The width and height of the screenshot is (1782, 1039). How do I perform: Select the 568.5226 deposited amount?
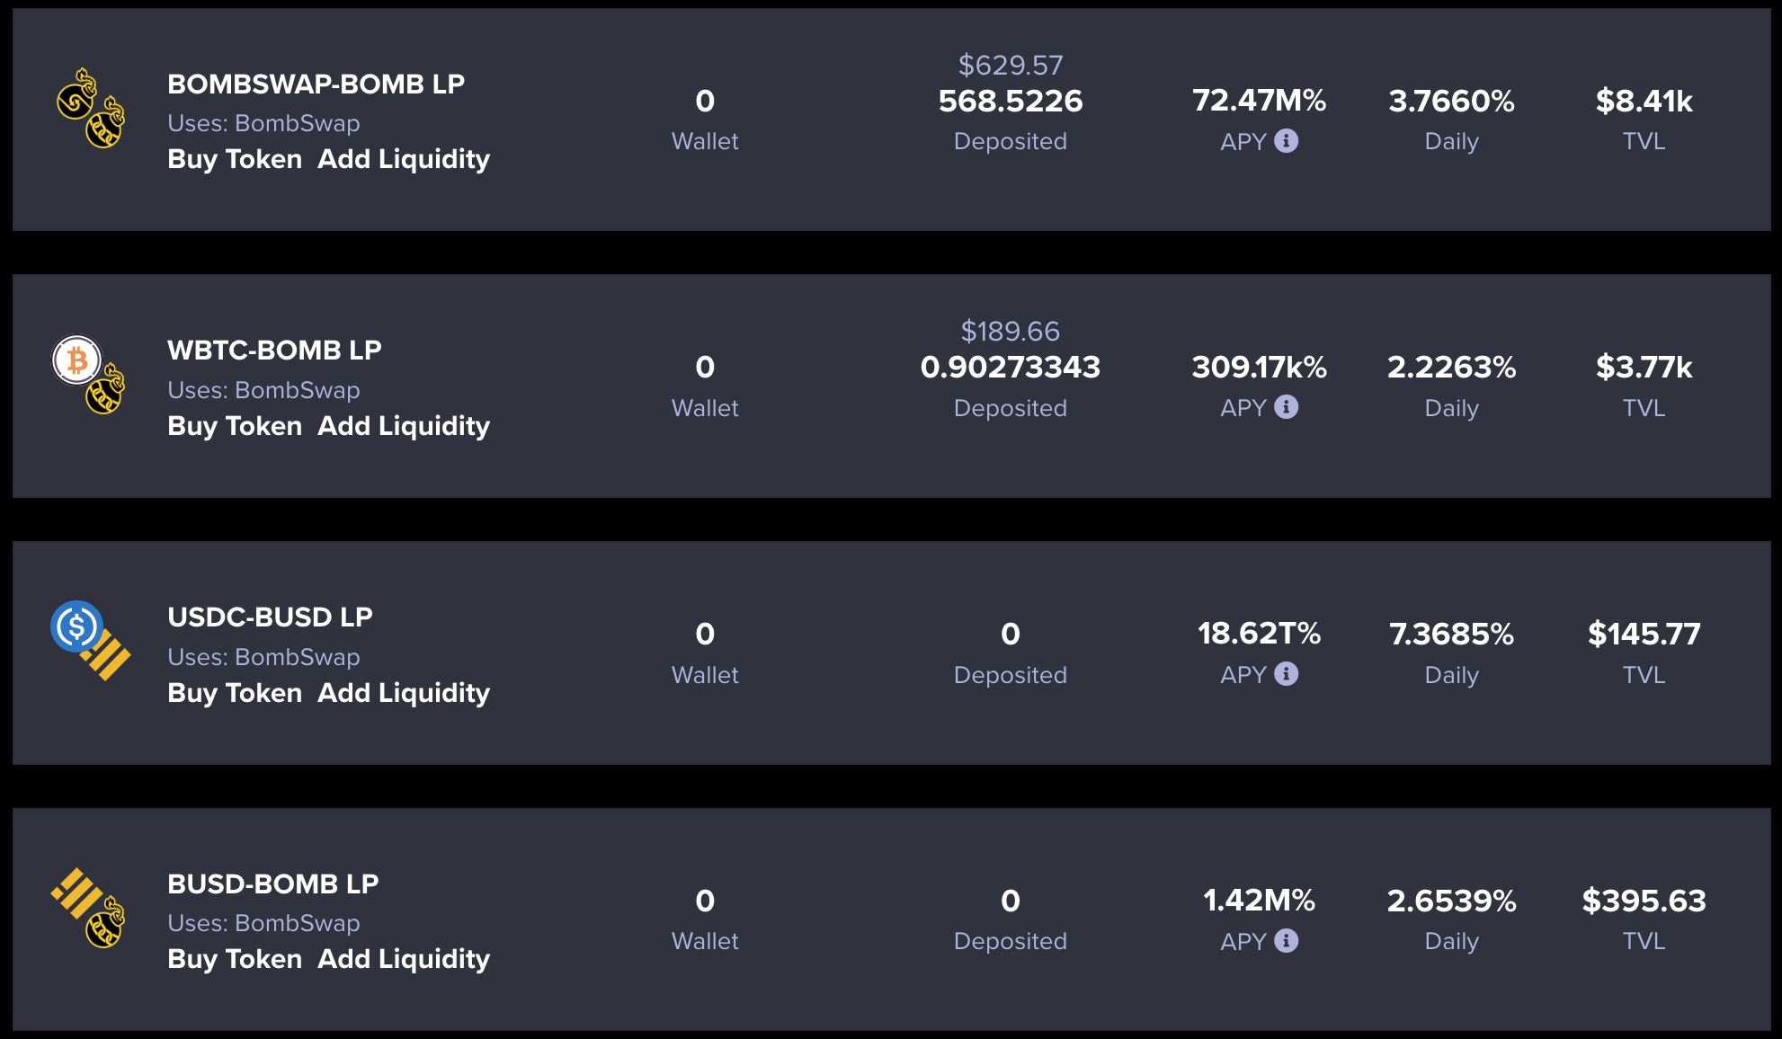point(1010,102)
